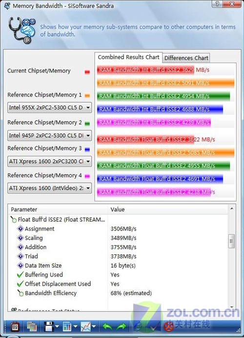Click the green back arrow
244x338 pixels.
point(107,327)
